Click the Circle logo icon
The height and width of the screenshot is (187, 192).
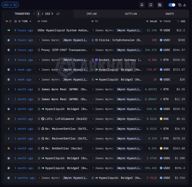click(97, 40)
